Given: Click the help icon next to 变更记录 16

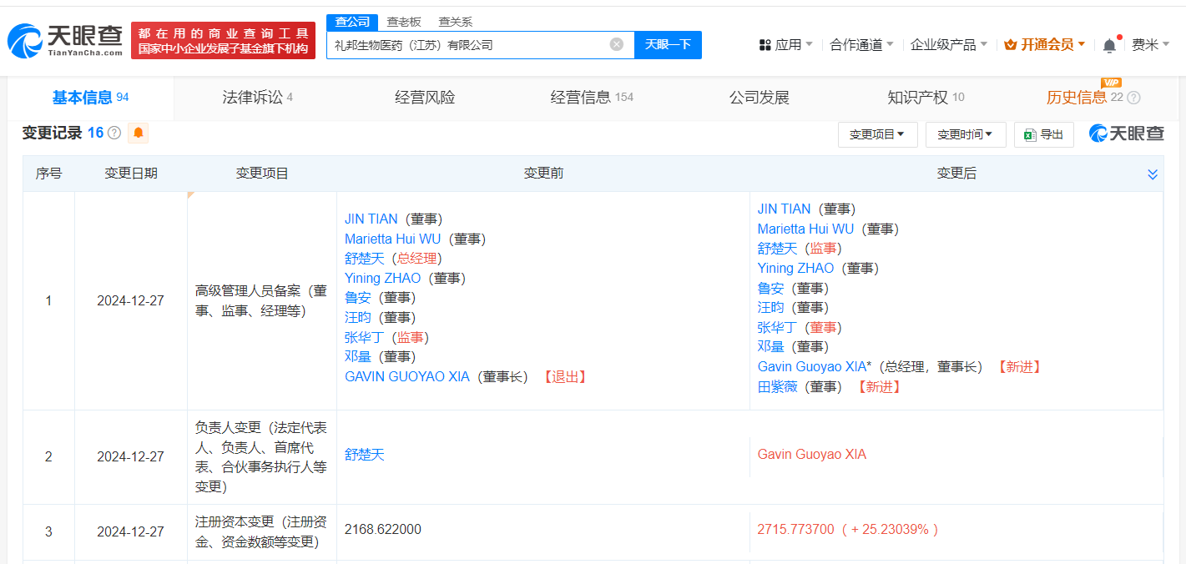Looking at the screenshot, I should (x=114, y=133).
